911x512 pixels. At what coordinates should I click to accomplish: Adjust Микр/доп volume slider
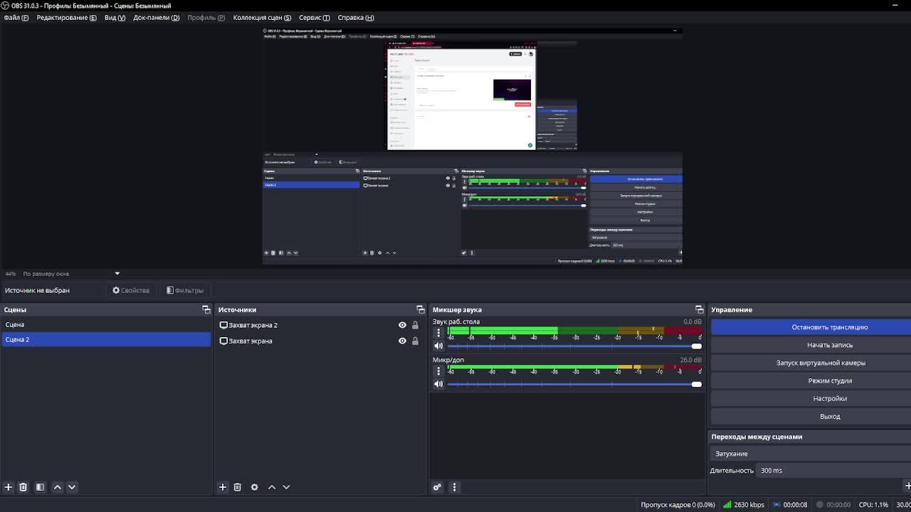(574, 384)
